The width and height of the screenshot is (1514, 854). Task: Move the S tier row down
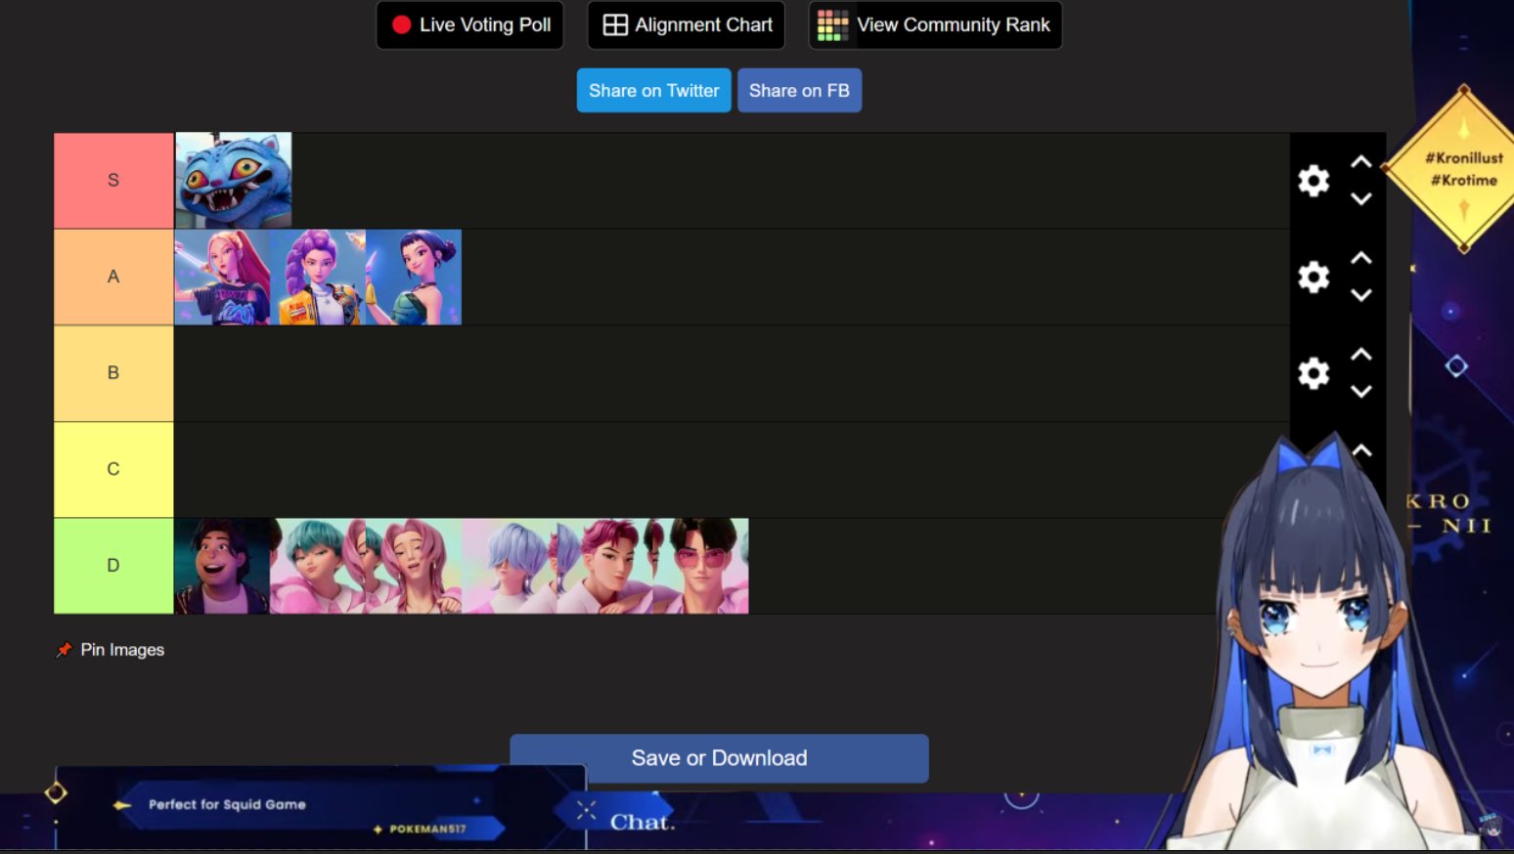pos(1361,199)
